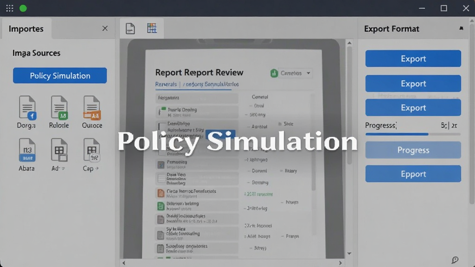This screenshot has width=475, height=267.
Task: Open the Abata file icon
Action: pos(27,150)
